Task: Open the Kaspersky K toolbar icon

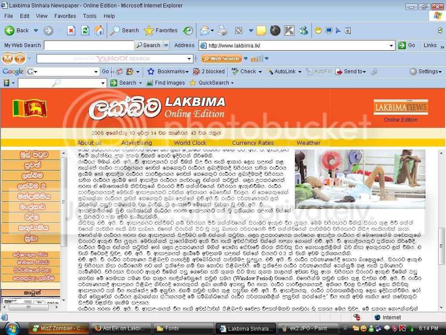Action: tap(289, 30)
